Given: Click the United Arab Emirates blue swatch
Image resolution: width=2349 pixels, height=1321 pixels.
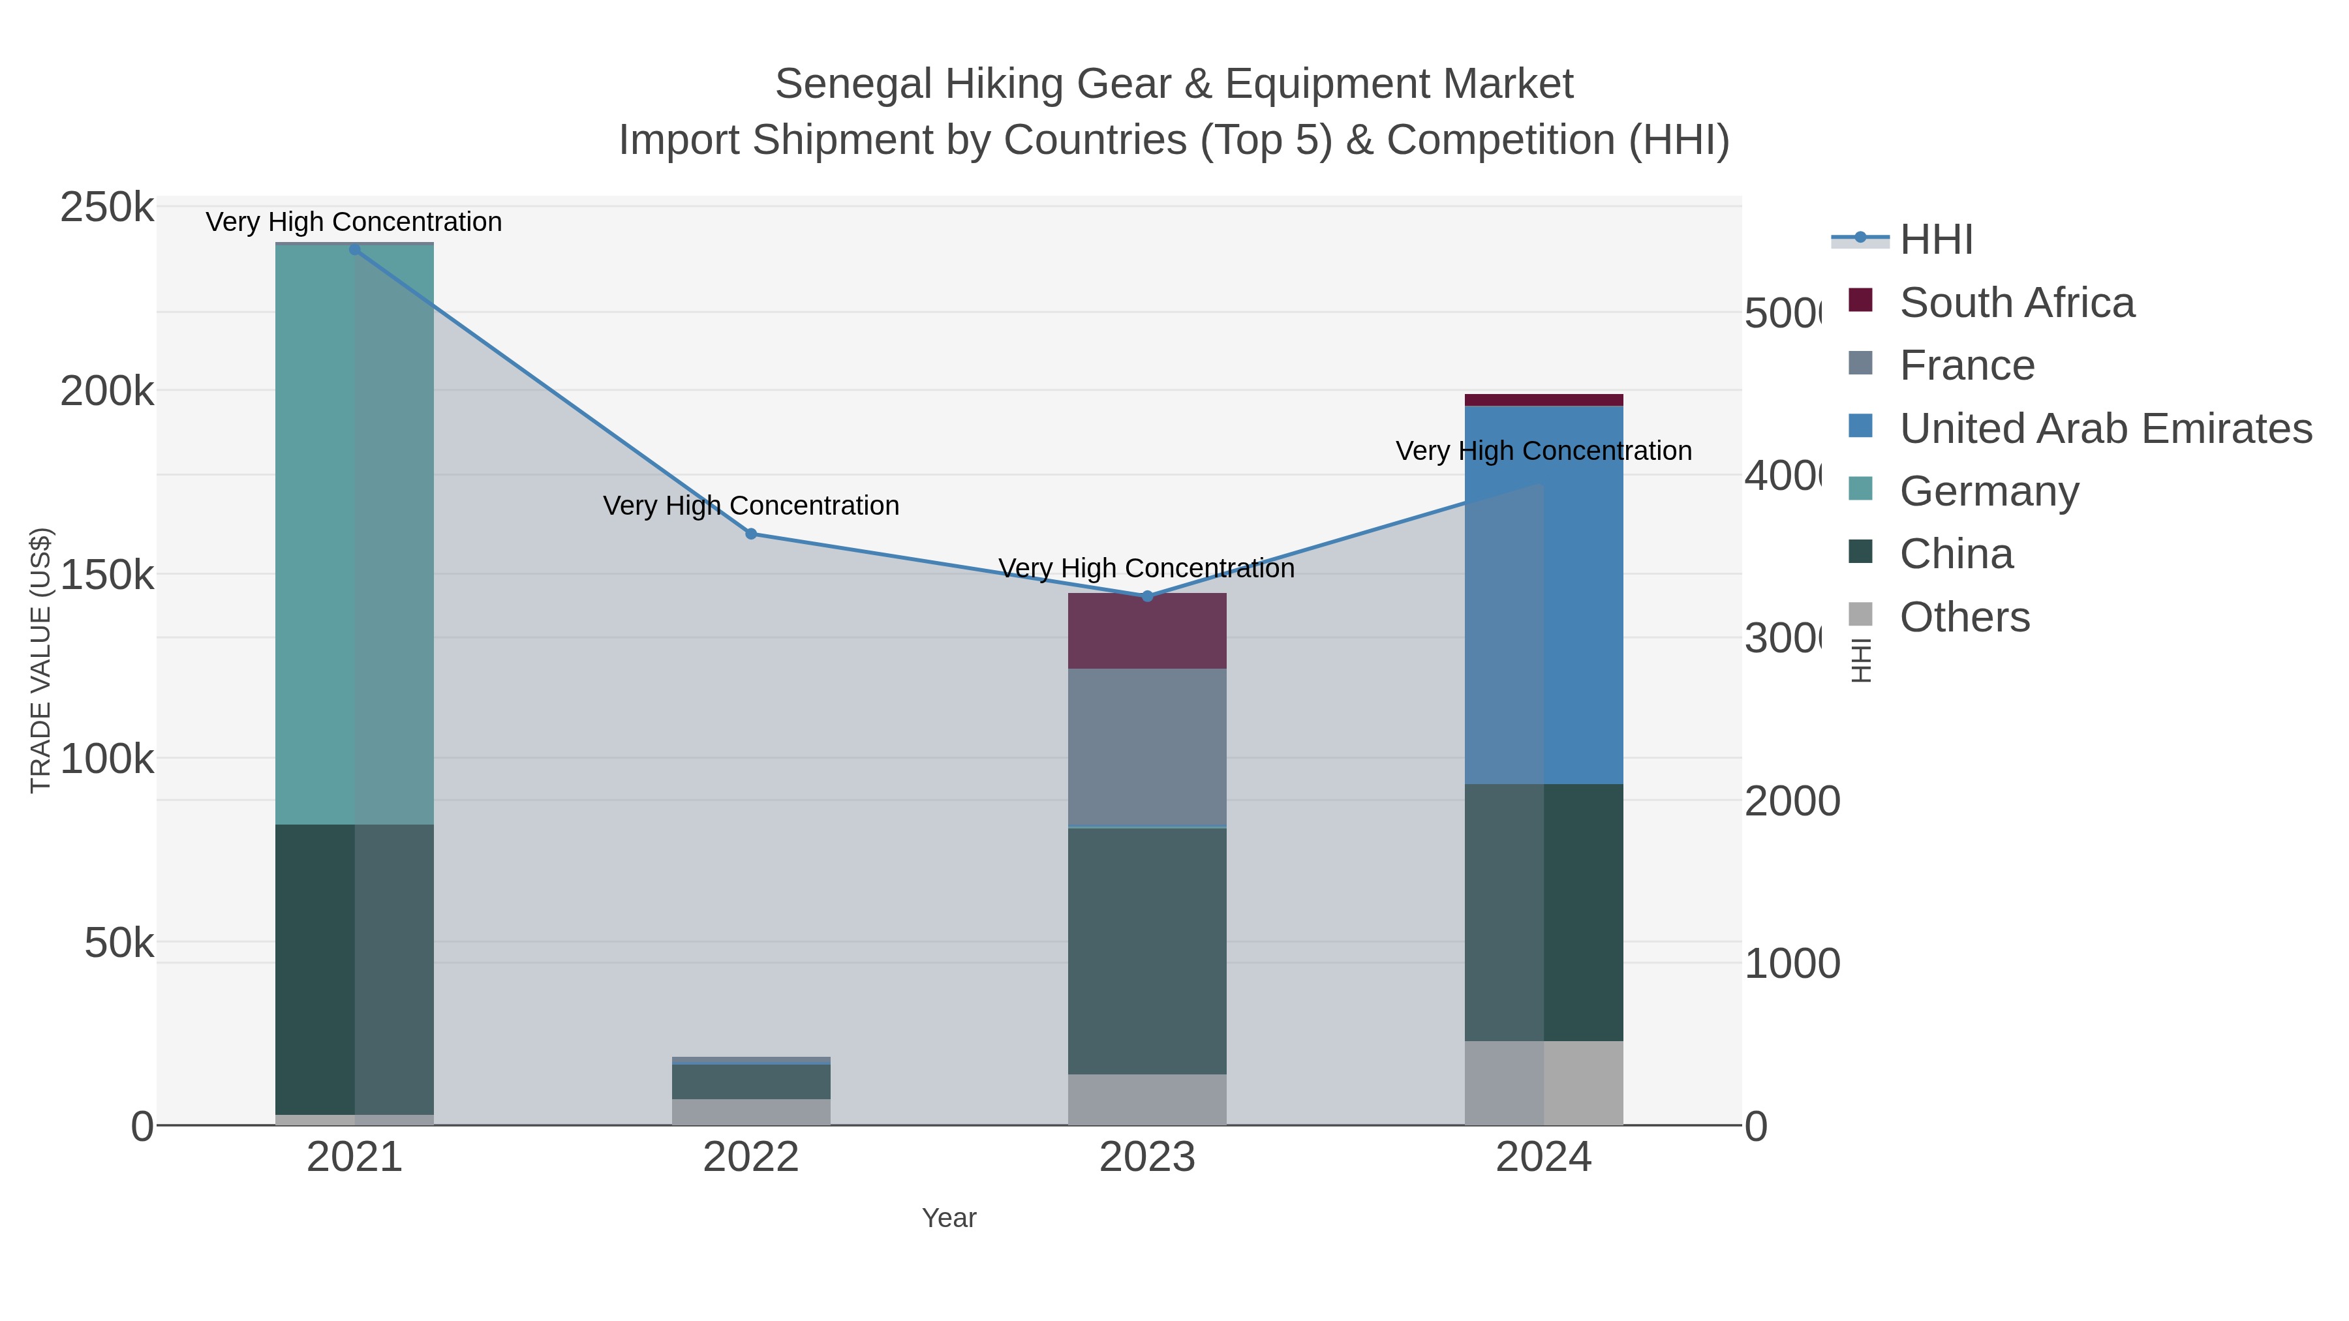Looking at the screenshot, I should [x=1860, y=426].
